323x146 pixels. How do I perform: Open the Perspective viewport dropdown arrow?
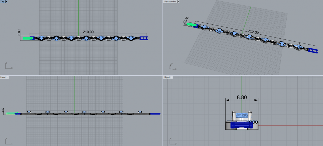[178, 2]
